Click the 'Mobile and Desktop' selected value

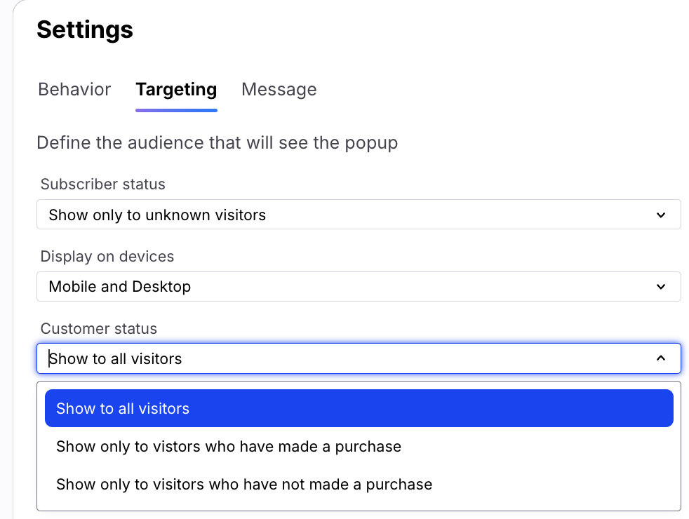click(x=120, y=287)
